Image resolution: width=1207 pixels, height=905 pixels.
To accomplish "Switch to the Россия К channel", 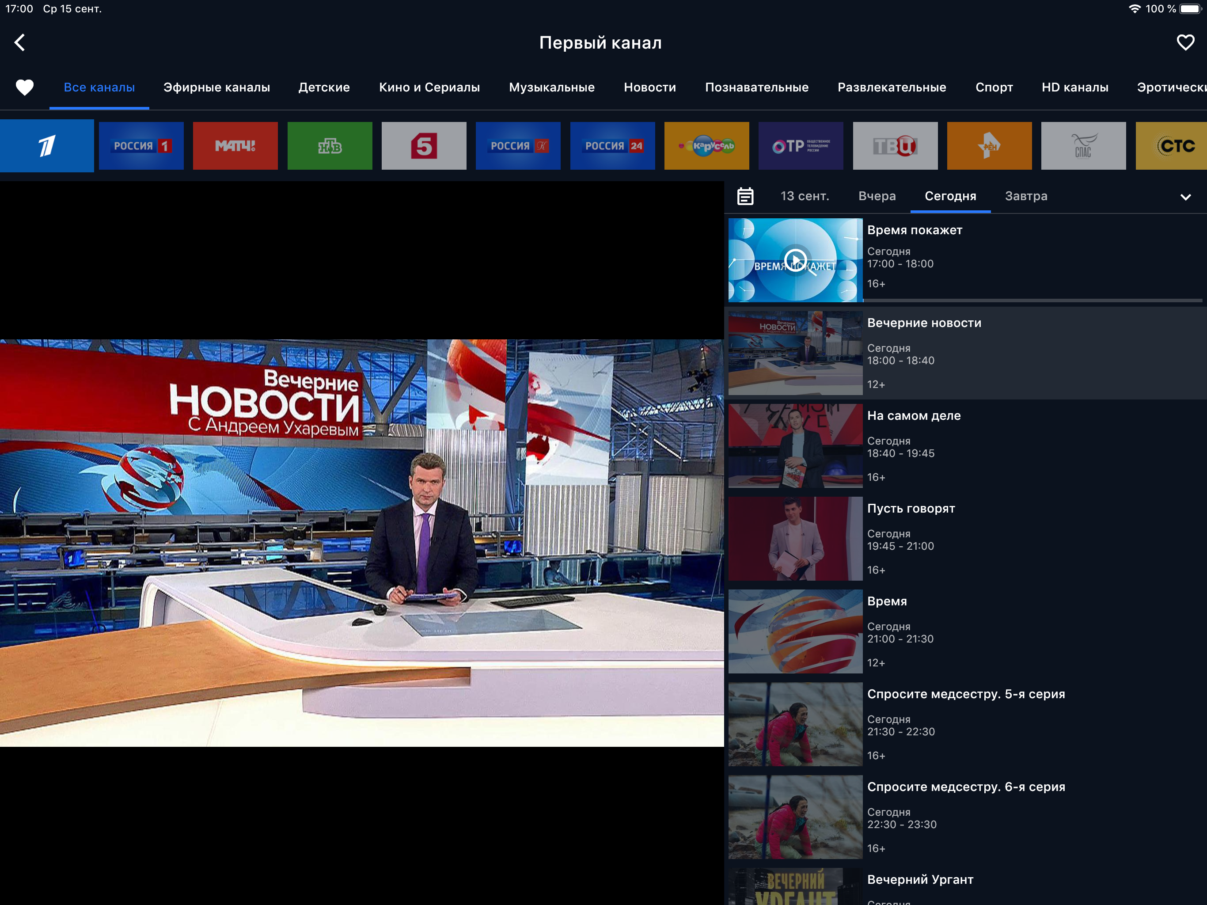I will point(518,146).
